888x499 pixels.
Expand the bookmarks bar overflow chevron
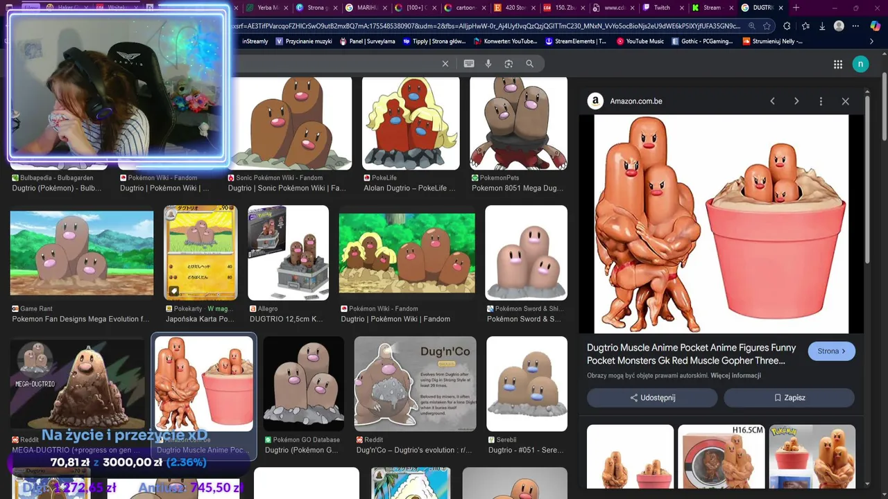[x=872, y=42]
